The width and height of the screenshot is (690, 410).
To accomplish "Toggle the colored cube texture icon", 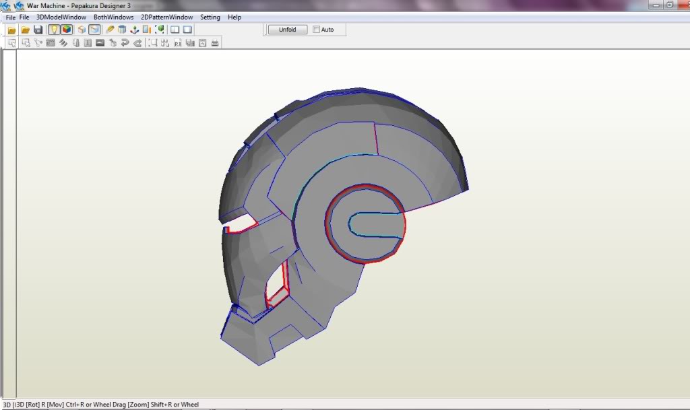I will click(67, 30).
